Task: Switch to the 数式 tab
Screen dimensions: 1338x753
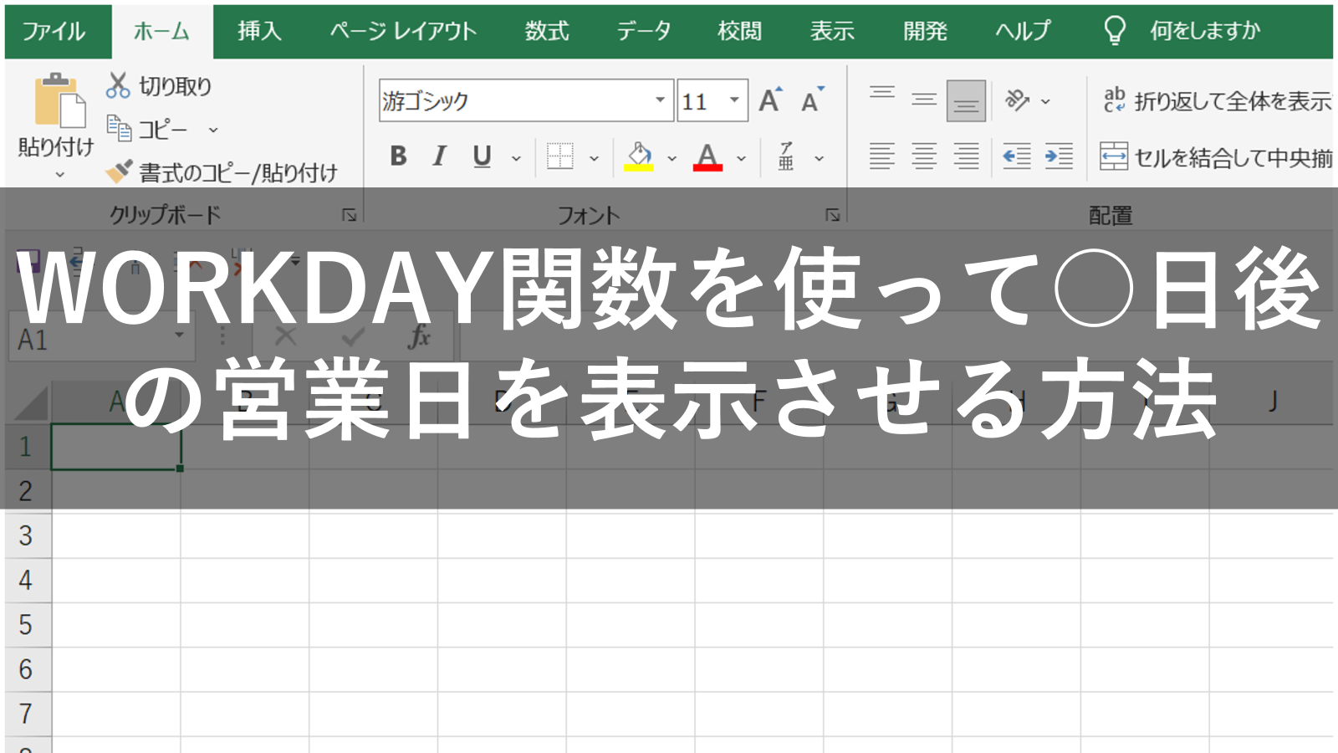Action: [x=547, y=32]
